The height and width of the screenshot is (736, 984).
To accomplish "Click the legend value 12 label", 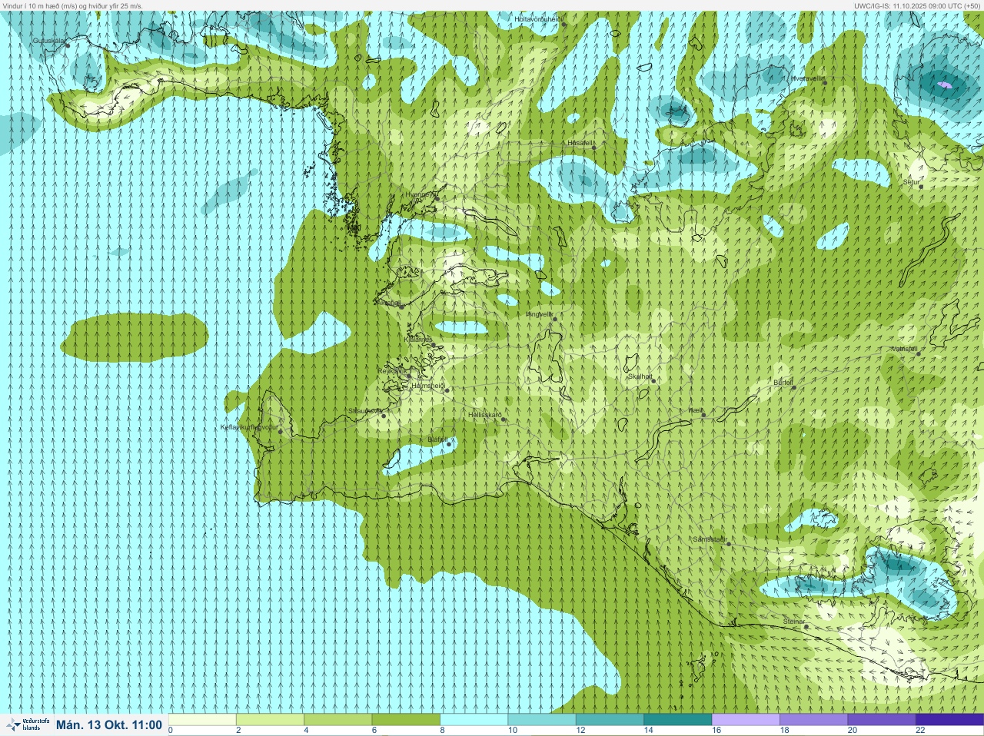I will coord(580,731).
